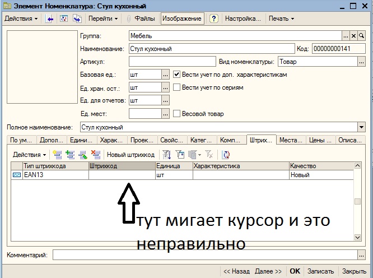
Task: Uncheck Вести учет по доп. характеристикам
Action: pyautogui.click(x=176, y=75)
